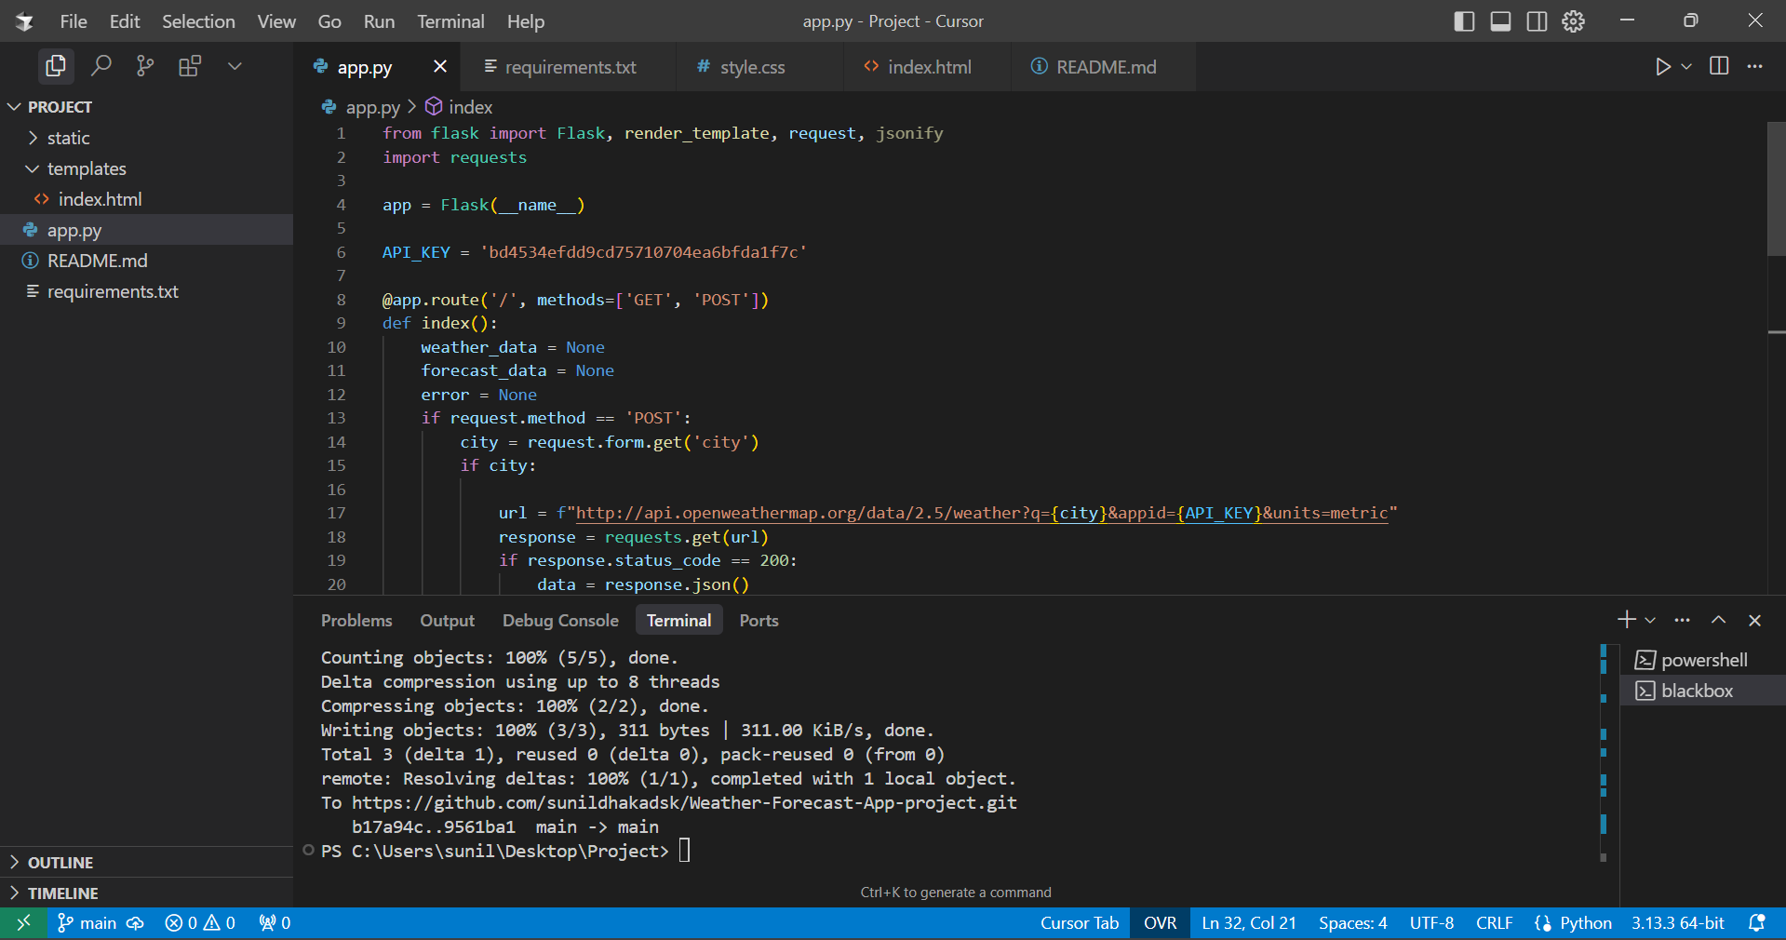
Task: Click the main branch status bar button
Action: point(88,922)
